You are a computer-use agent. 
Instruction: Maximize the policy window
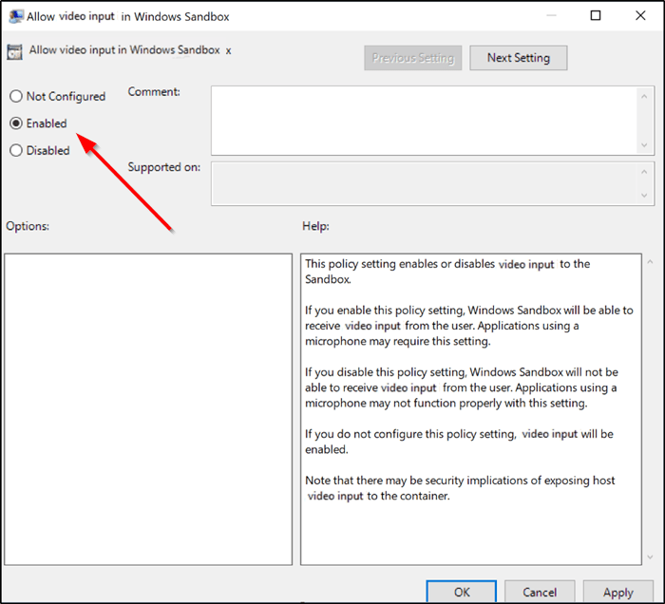pos(596,16)
